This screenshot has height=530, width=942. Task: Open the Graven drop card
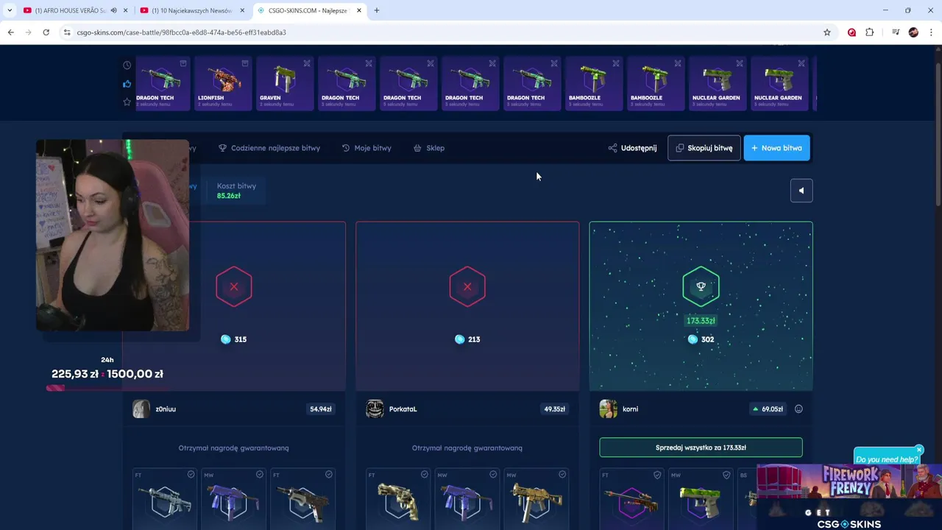coord(285,84)
